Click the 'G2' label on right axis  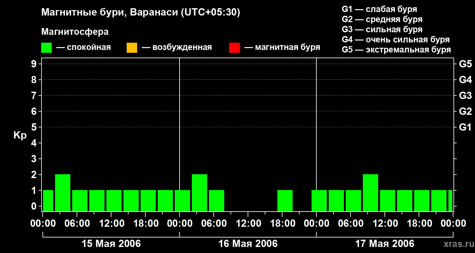[465, 111]
